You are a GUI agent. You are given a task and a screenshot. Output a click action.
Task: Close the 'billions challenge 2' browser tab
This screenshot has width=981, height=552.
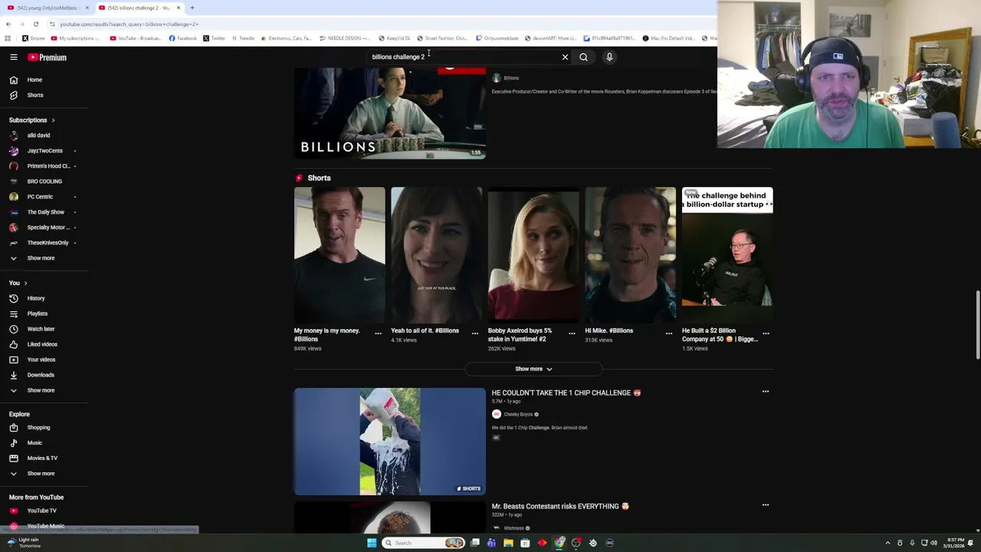point(179,8)
